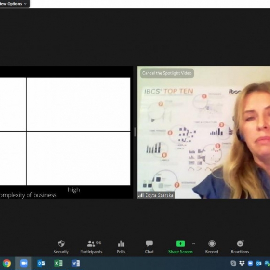The height and width of the screenshot is (270, 270).
Task: Click the divider handle between shared screen and video
Action: (135, 132)
